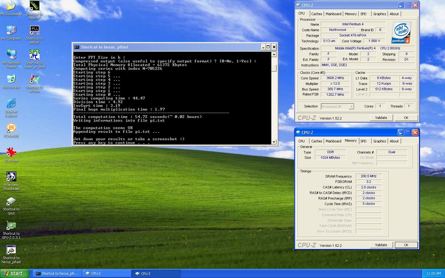Click the upper CPU-Z window title icon
The width and height of the screenshot is (445, 278).
[298, 5]
